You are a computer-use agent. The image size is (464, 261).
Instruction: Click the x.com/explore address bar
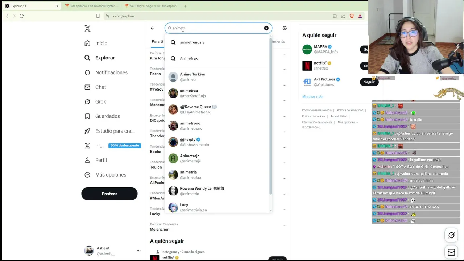[x=217, y=16]
